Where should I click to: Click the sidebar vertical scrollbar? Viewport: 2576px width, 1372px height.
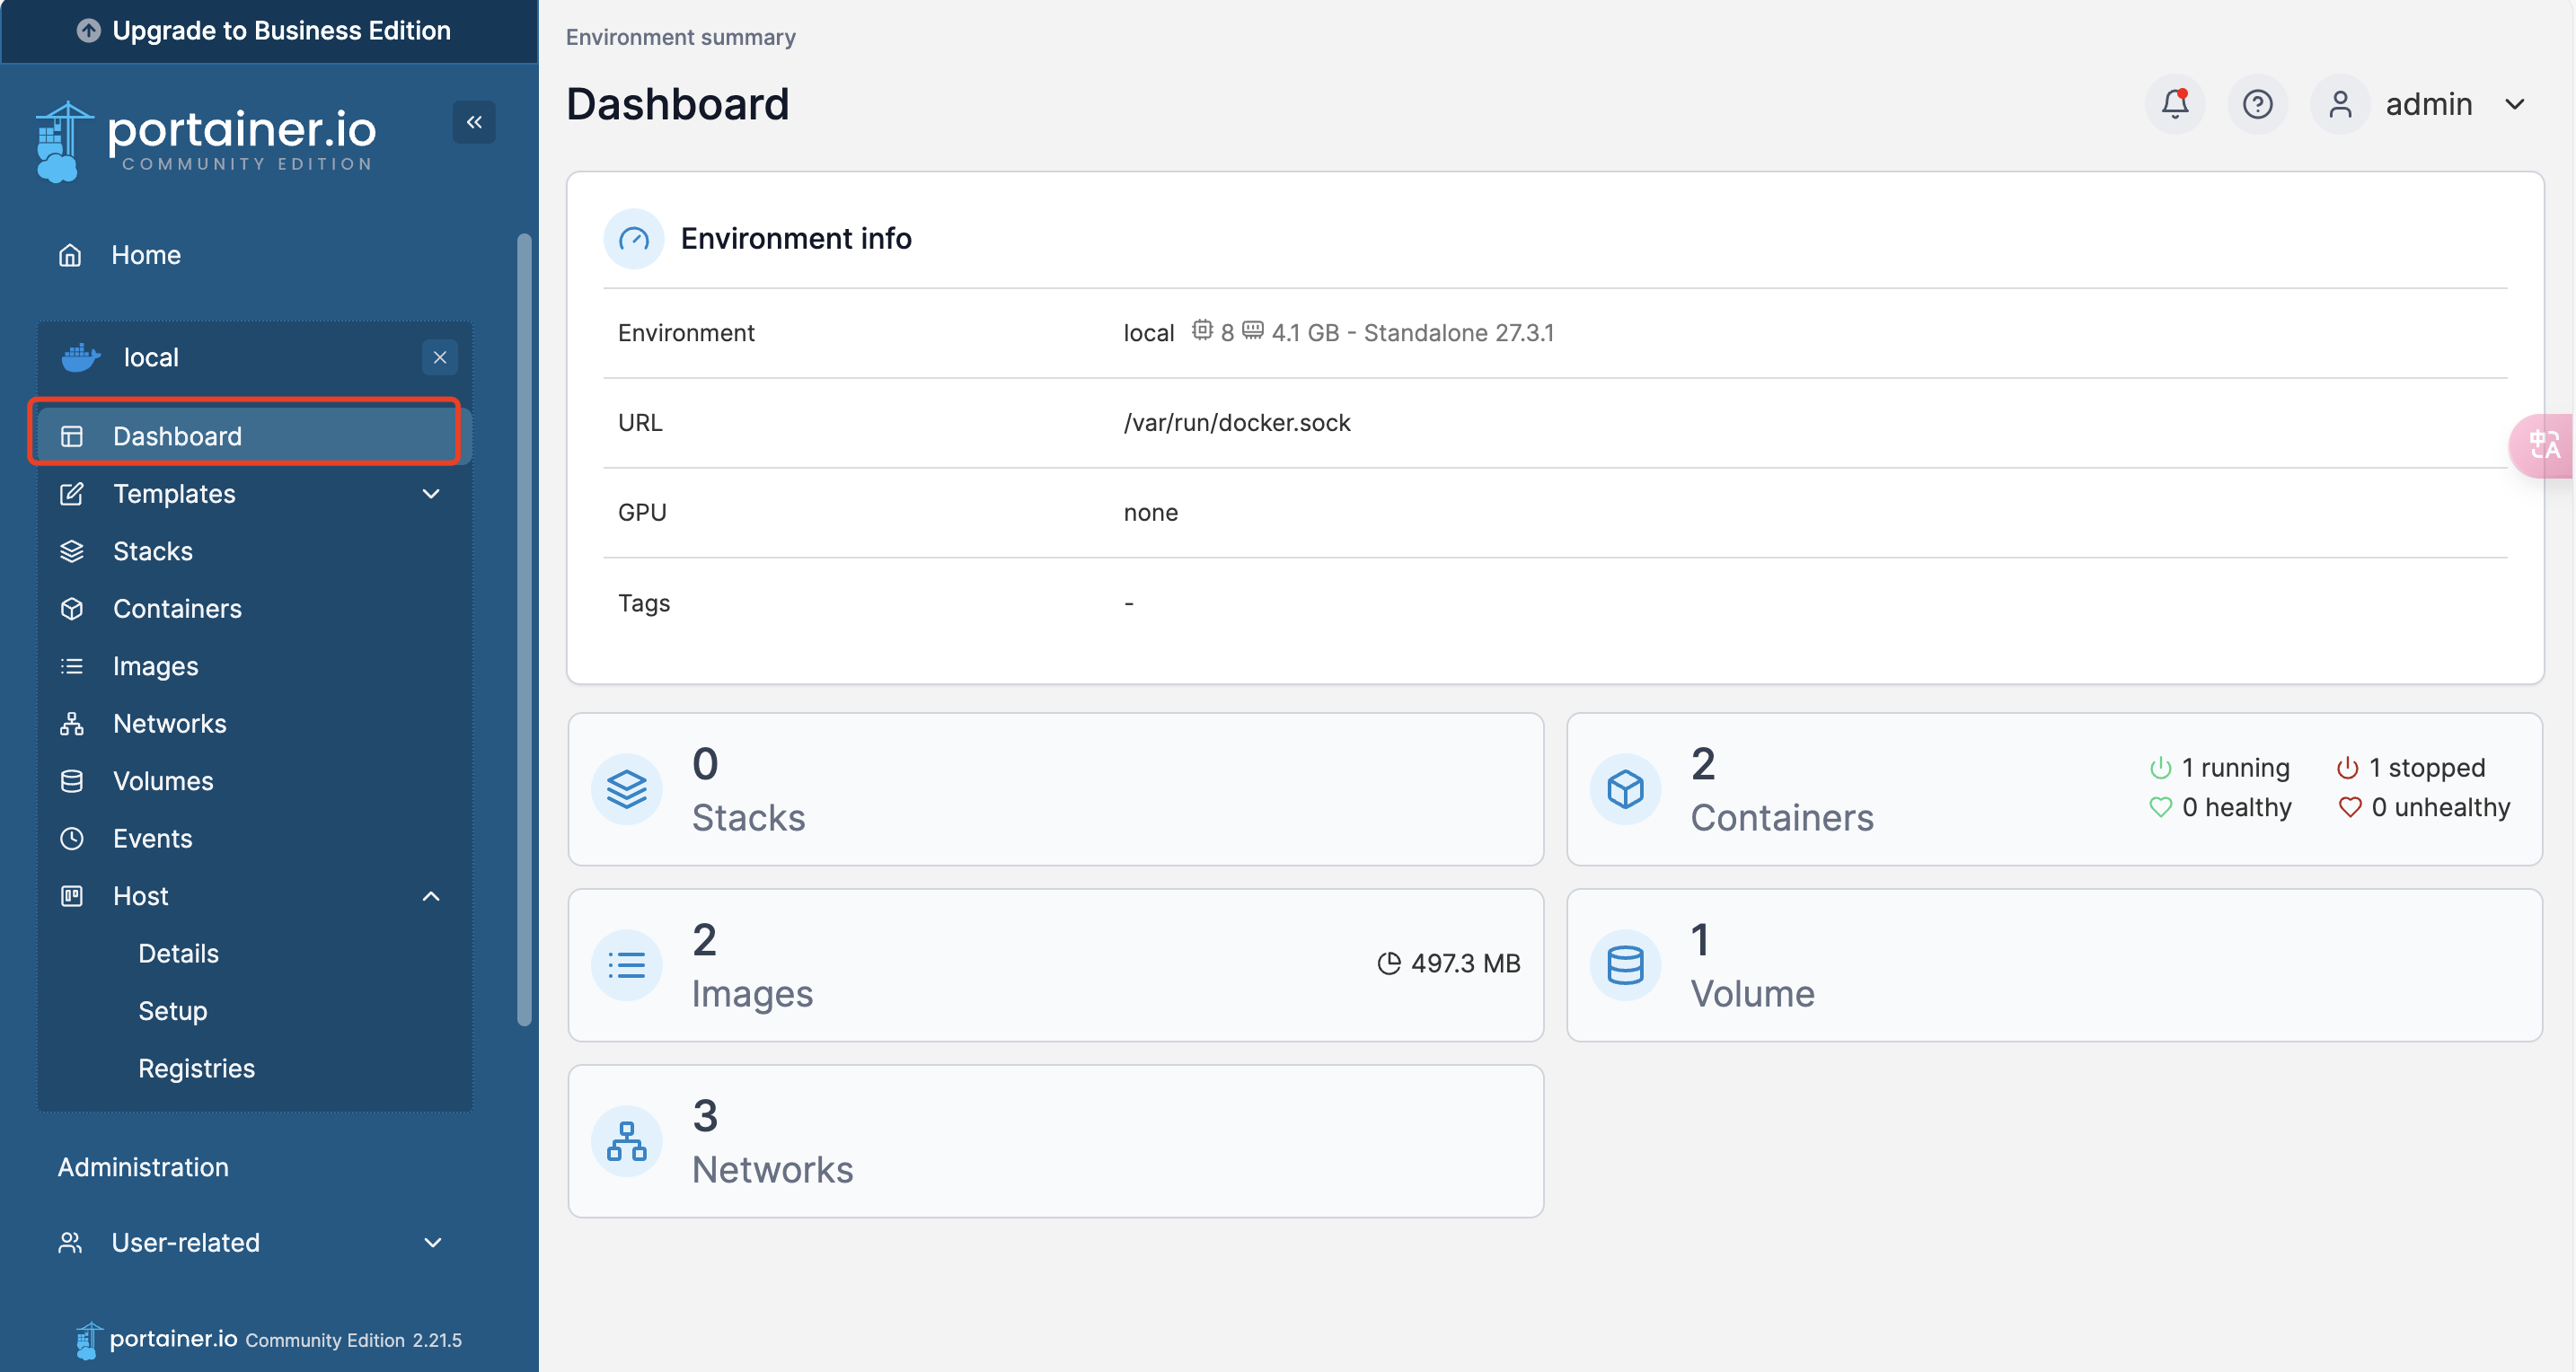pos(524,630)
